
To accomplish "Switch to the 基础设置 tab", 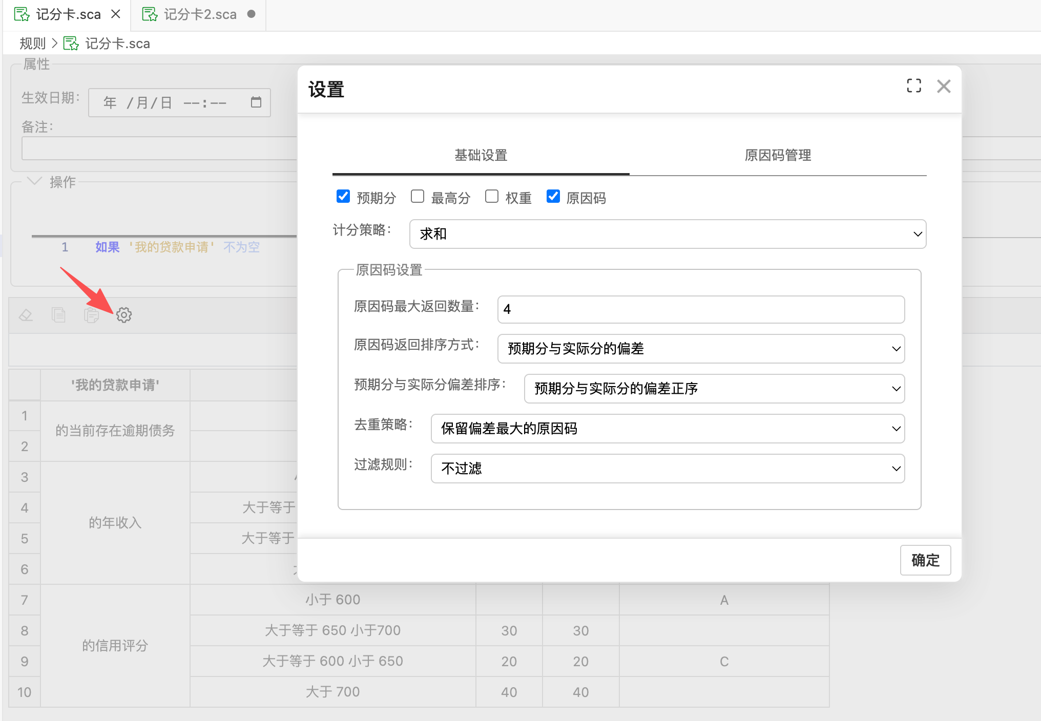I will point(481,155).
